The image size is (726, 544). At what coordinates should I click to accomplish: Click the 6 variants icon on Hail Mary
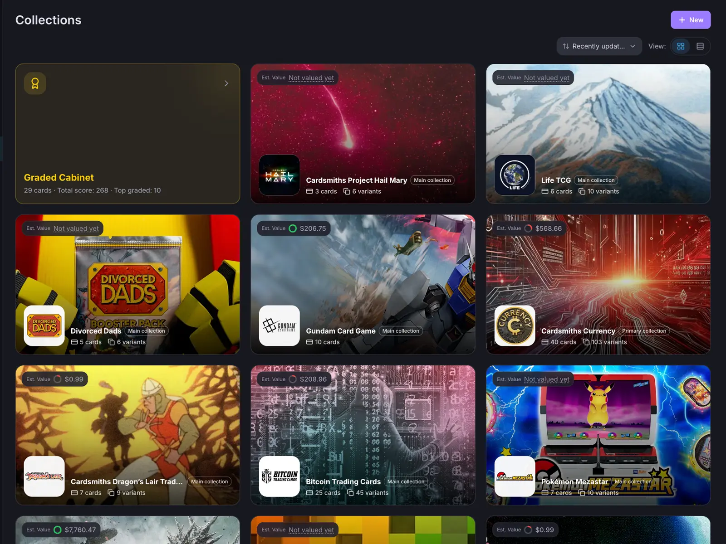pos(347,191)
